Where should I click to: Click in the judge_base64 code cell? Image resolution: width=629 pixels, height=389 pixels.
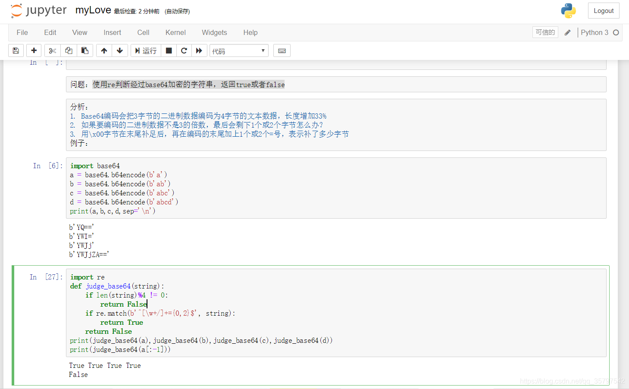click(x=336, y=313)
